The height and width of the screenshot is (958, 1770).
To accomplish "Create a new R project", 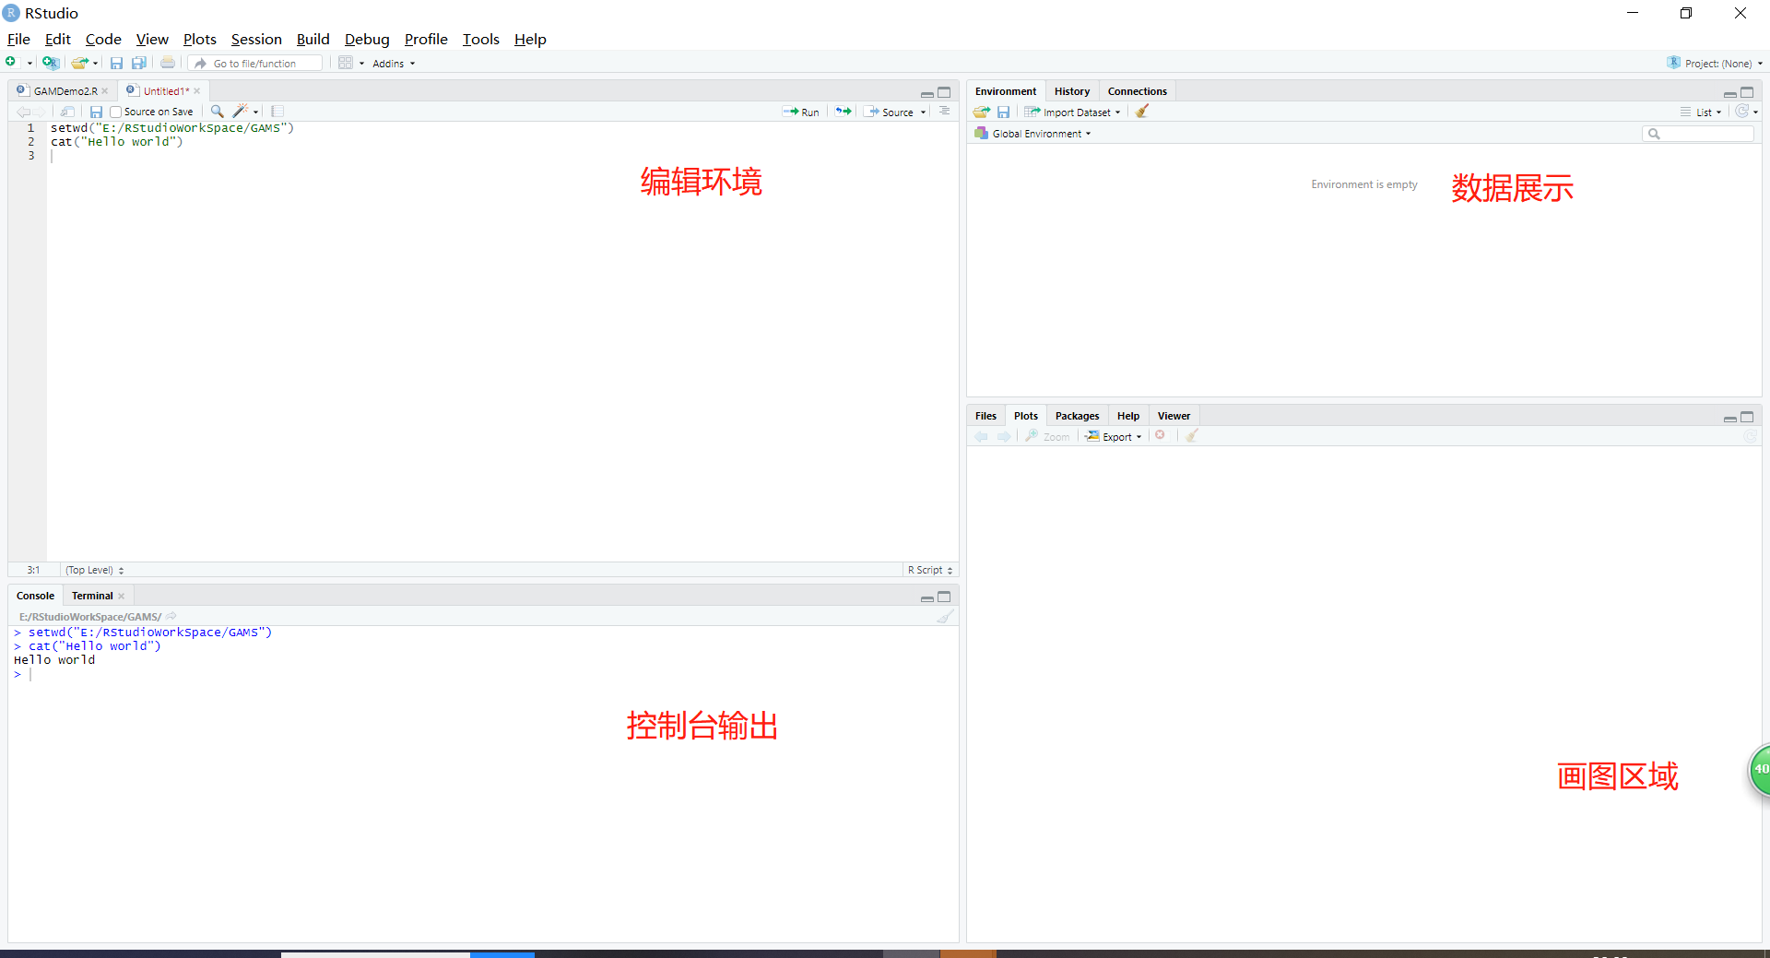I will (x=51, y=63).
